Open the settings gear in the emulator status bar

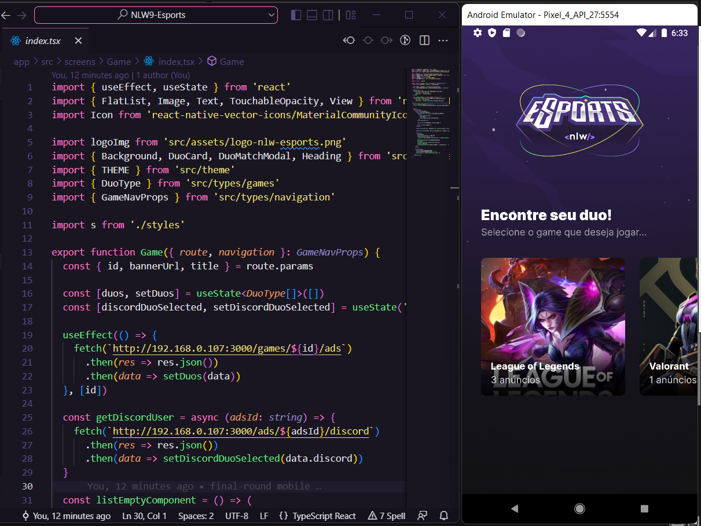pyautogui.click(x=478, y=33)
